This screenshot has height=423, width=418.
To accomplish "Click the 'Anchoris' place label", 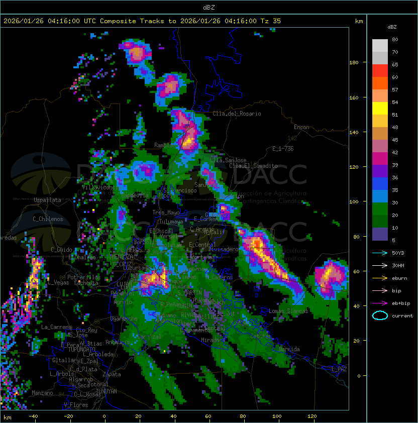I will pyautogui.click(x=118, y=342).
